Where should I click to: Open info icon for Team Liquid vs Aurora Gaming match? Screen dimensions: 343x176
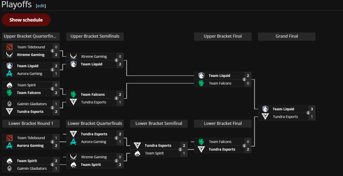tap(52, 70)
